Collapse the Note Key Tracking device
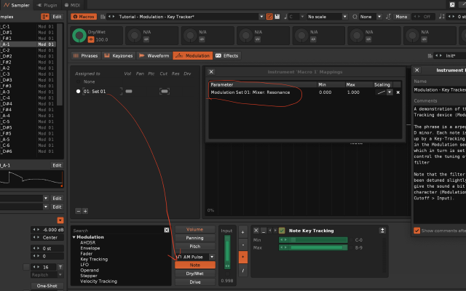Screen dimensions: 466x291 pyautogui.click(x=264, y=231)
